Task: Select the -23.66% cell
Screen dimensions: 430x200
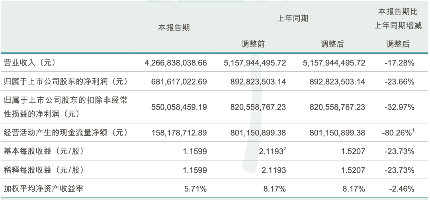Action: (x=399, y=82)
